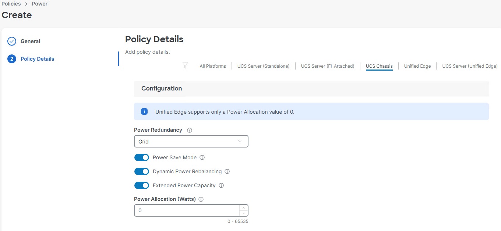This screenshot has height=231, width=501.
Task: Select the UCS Server (FI-Attached) tab
Action: click(x=328, y=66)
